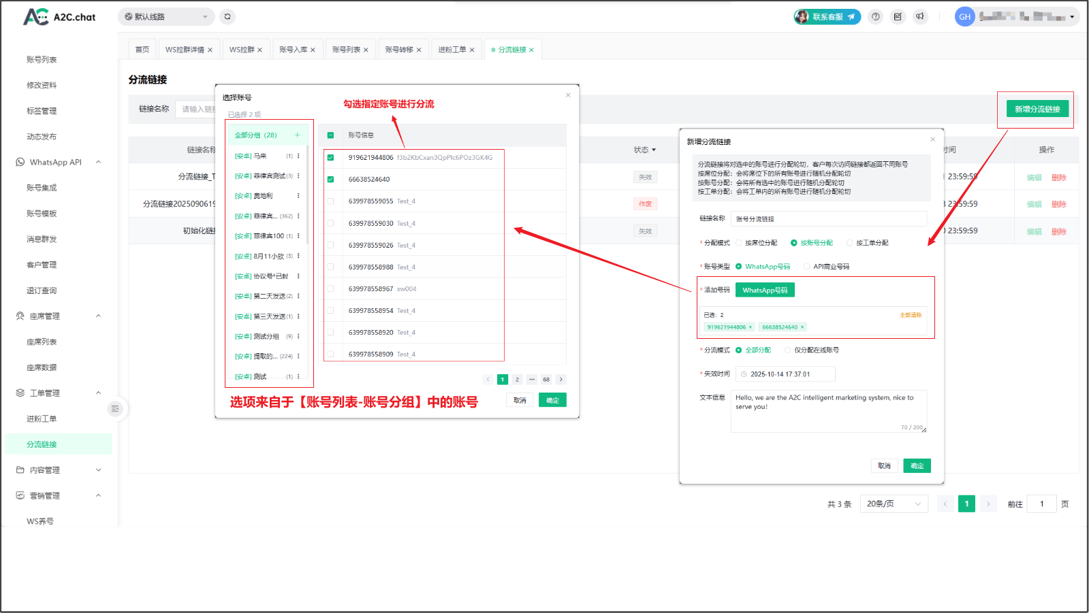This screenshot has height=613, width=1089.
Task: Click the 新增分流链接 button
Action: click(x=1037, y=109)
